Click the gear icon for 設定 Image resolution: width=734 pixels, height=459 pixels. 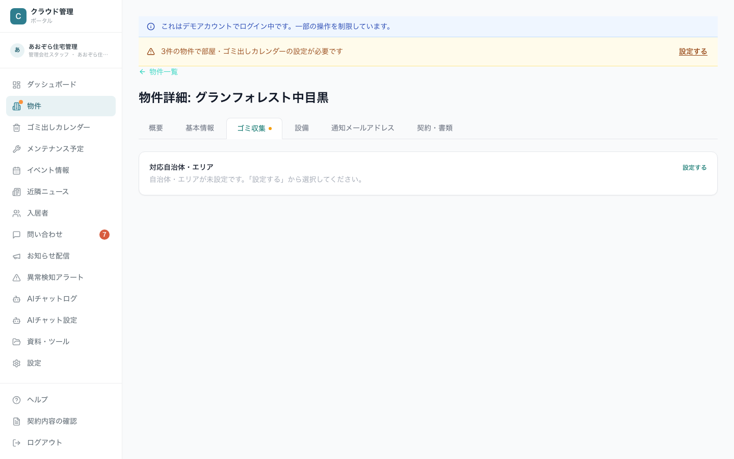16,363
